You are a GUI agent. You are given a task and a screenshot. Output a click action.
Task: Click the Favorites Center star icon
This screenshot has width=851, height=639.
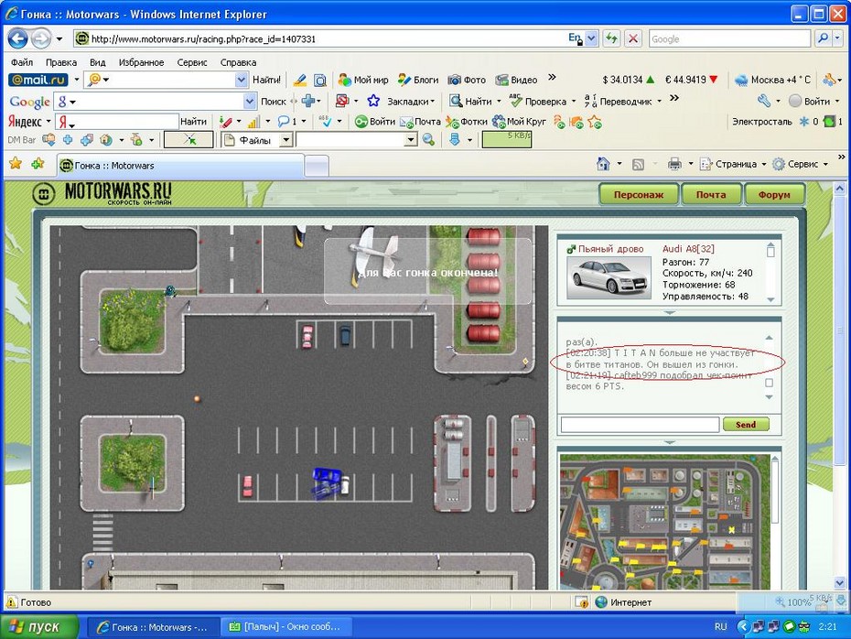pos(16,163)
